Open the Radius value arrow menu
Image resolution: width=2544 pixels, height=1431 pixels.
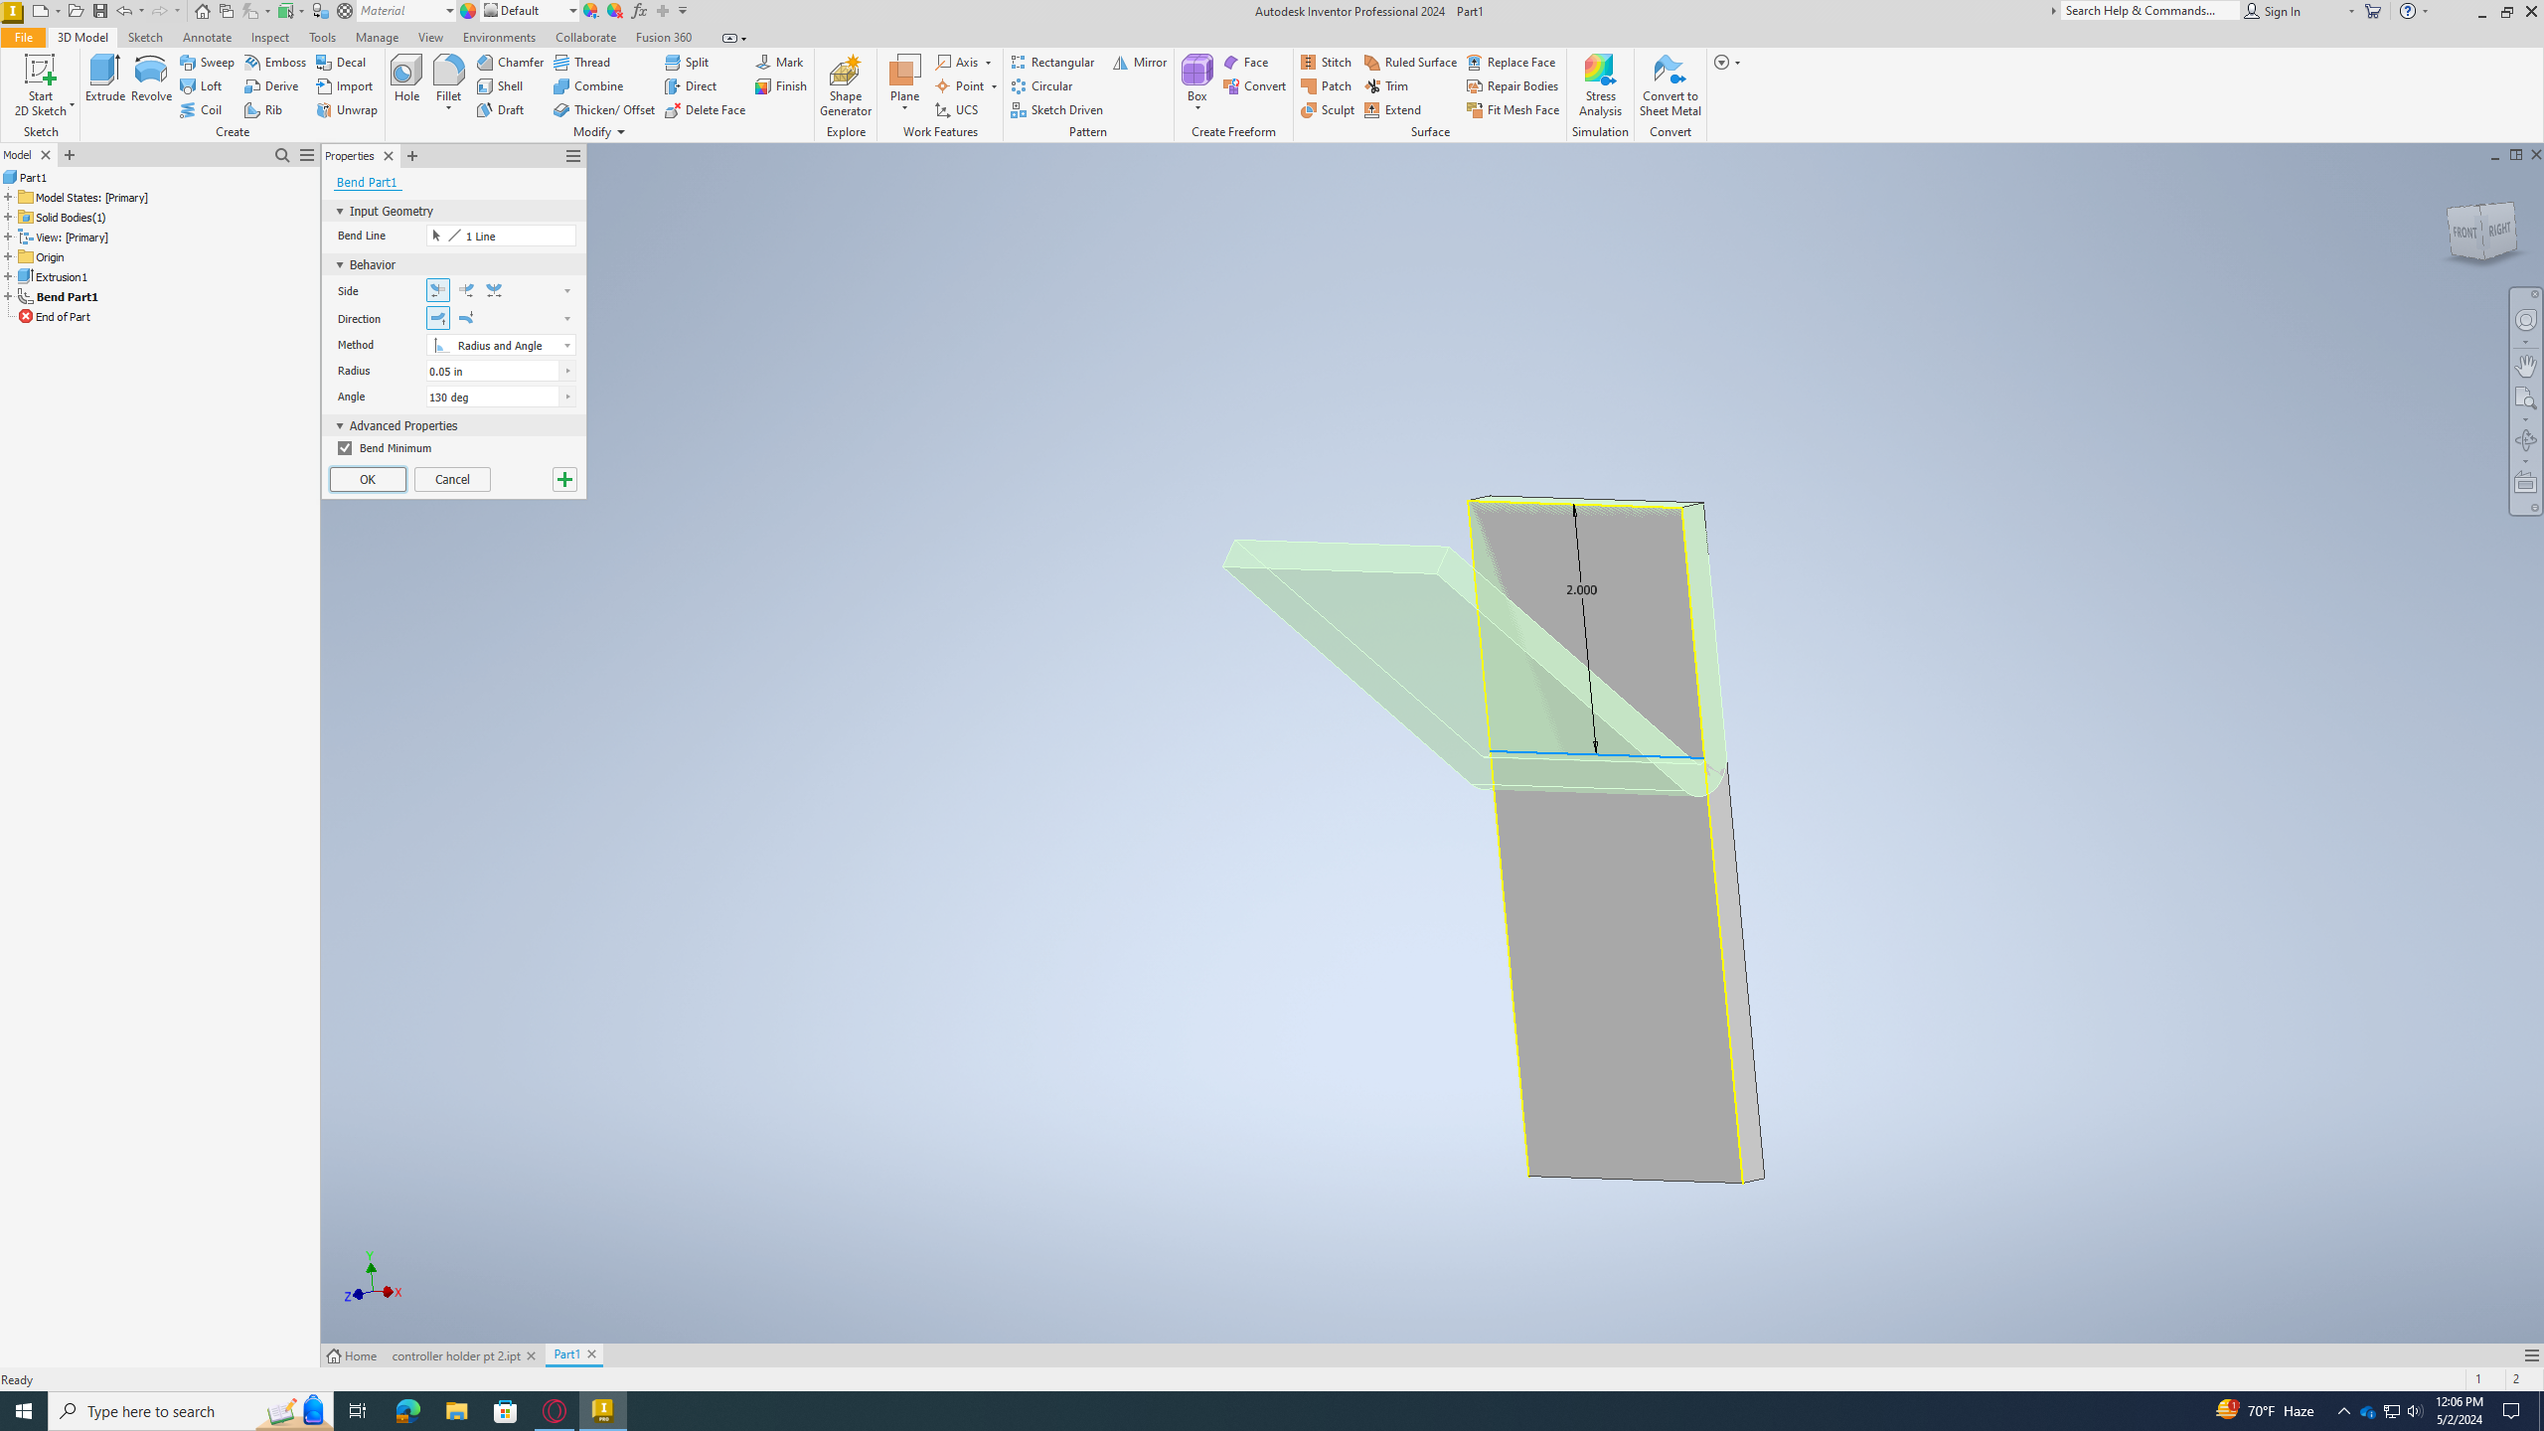[567, 371]
